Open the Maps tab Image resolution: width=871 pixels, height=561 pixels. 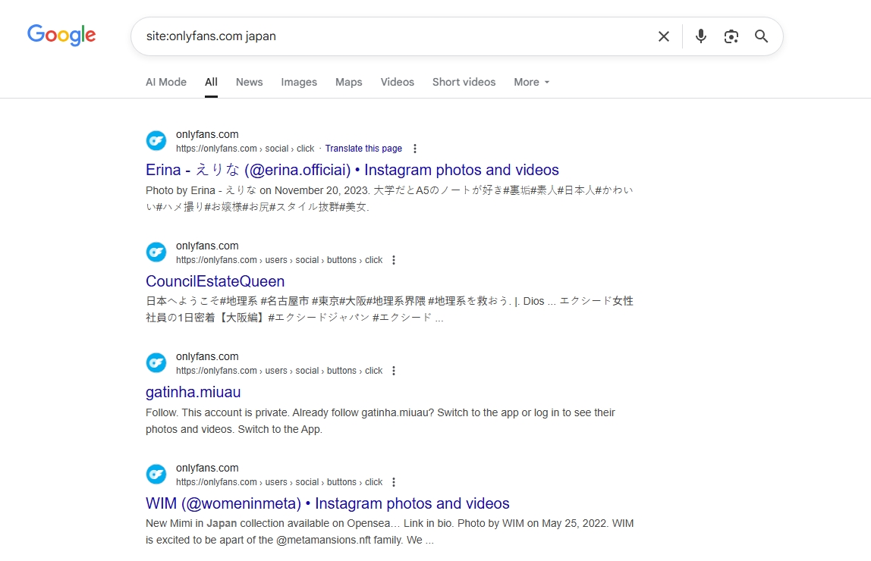coord(349,82)
